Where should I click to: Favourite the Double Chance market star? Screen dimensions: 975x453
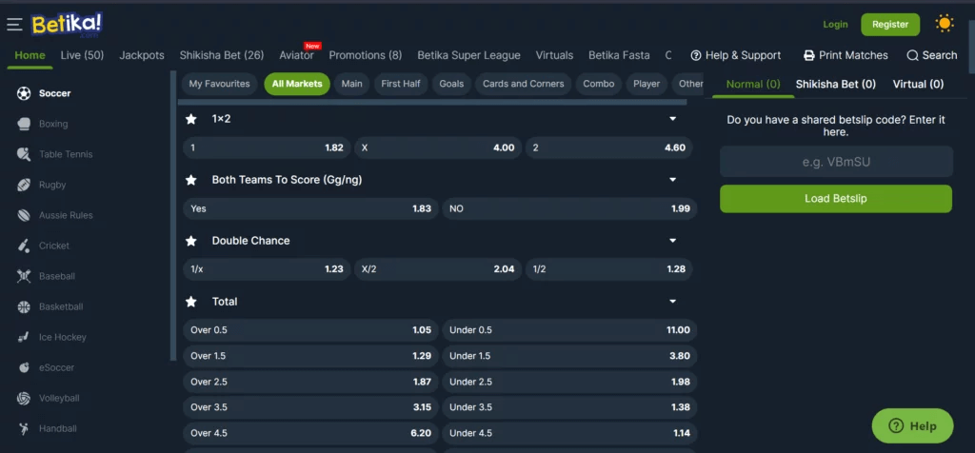[x=191, y=241]
